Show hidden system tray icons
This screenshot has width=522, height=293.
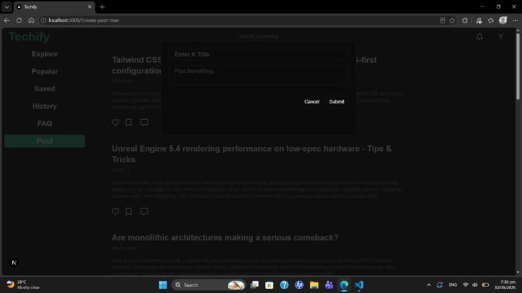pos(429,285)
